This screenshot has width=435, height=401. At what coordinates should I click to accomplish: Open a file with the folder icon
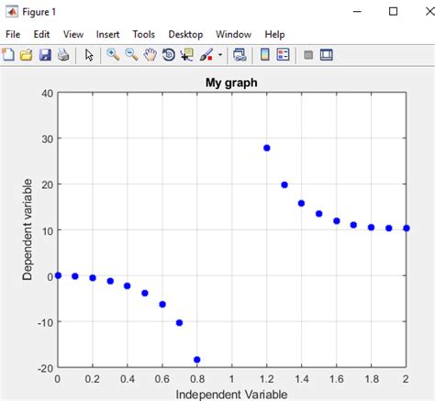coord(27,55)
